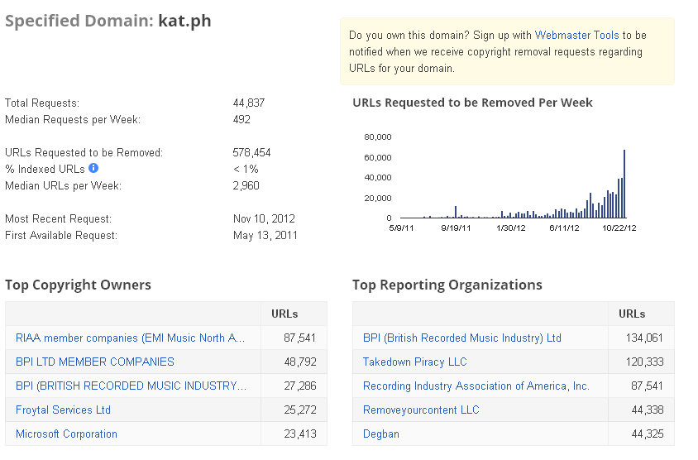Click the URLs column header in Copyright Owners table
Viewport: 698px width, 460px height.
click(284, 314)
